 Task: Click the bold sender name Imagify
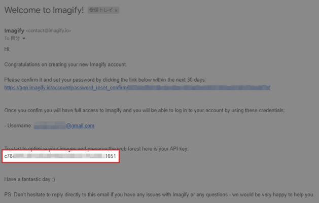[x=14, y=30]
